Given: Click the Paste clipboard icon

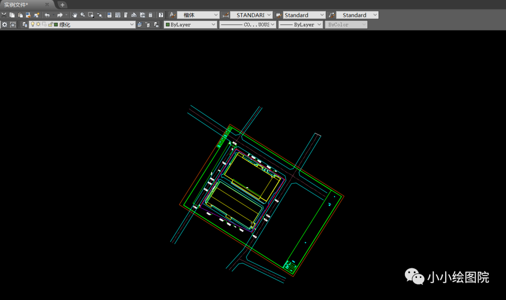Looking at the screenshot, I should 20,15.
